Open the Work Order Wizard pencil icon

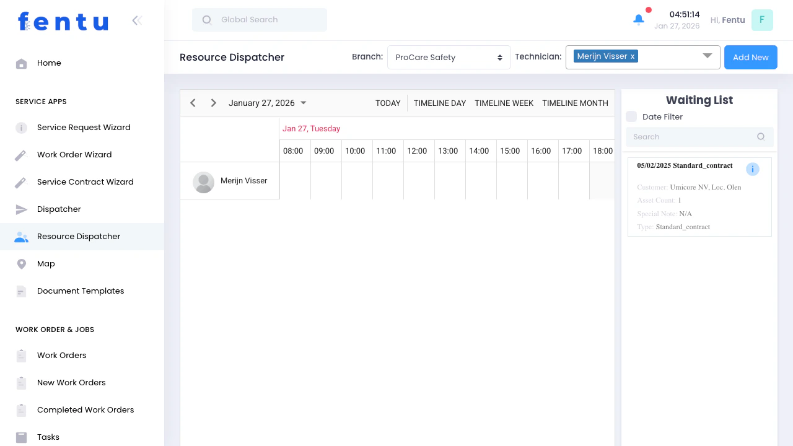[x=21, y=154]
